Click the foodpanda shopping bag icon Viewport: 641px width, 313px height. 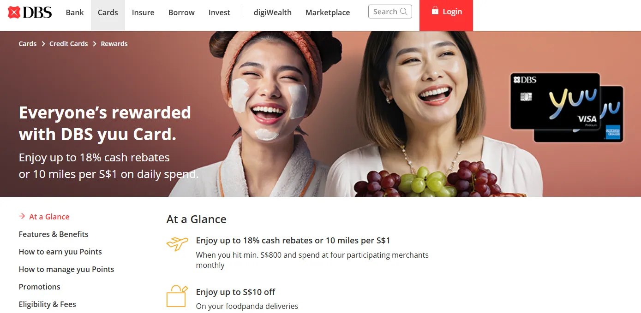coord(177,296)
